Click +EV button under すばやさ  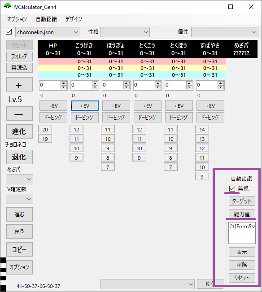click(x=210, y=106)
